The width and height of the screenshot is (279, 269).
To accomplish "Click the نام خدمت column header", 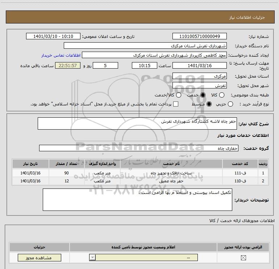I will click(x=171, y=164).
